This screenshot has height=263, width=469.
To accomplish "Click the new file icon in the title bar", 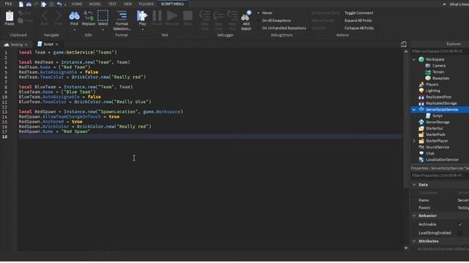I will 21,4.
